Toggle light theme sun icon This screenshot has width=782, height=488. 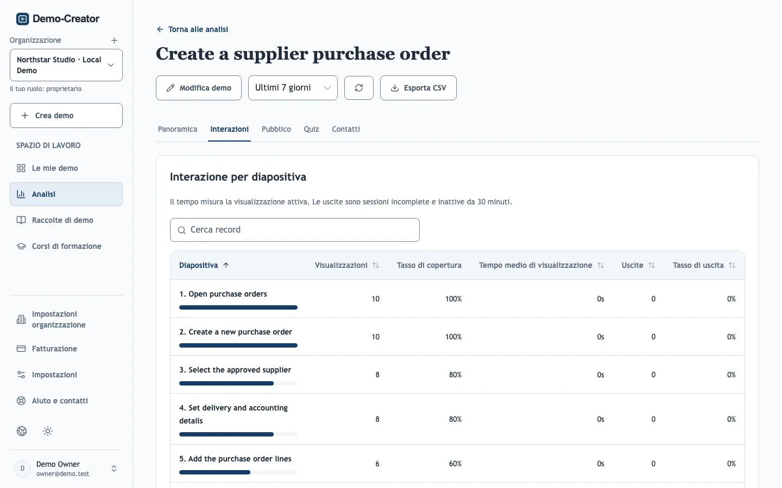coord(48,431)
